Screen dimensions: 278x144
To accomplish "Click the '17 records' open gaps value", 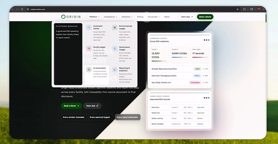I will (x=198, y=53).
